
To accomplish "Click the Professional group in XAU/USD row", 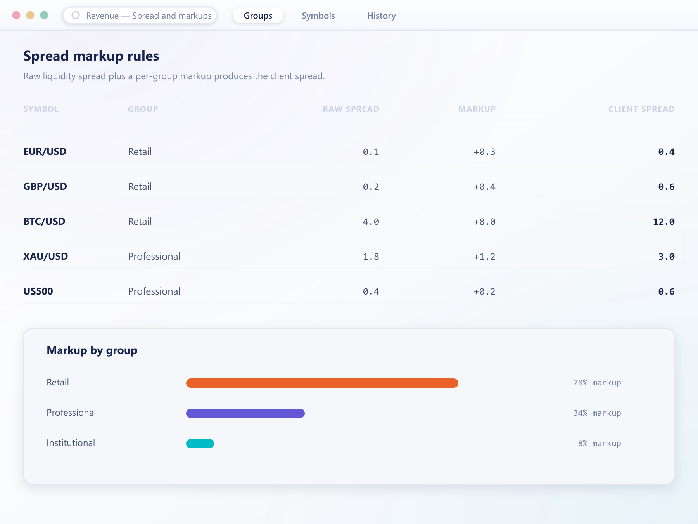I will click(x=154, y=256).
